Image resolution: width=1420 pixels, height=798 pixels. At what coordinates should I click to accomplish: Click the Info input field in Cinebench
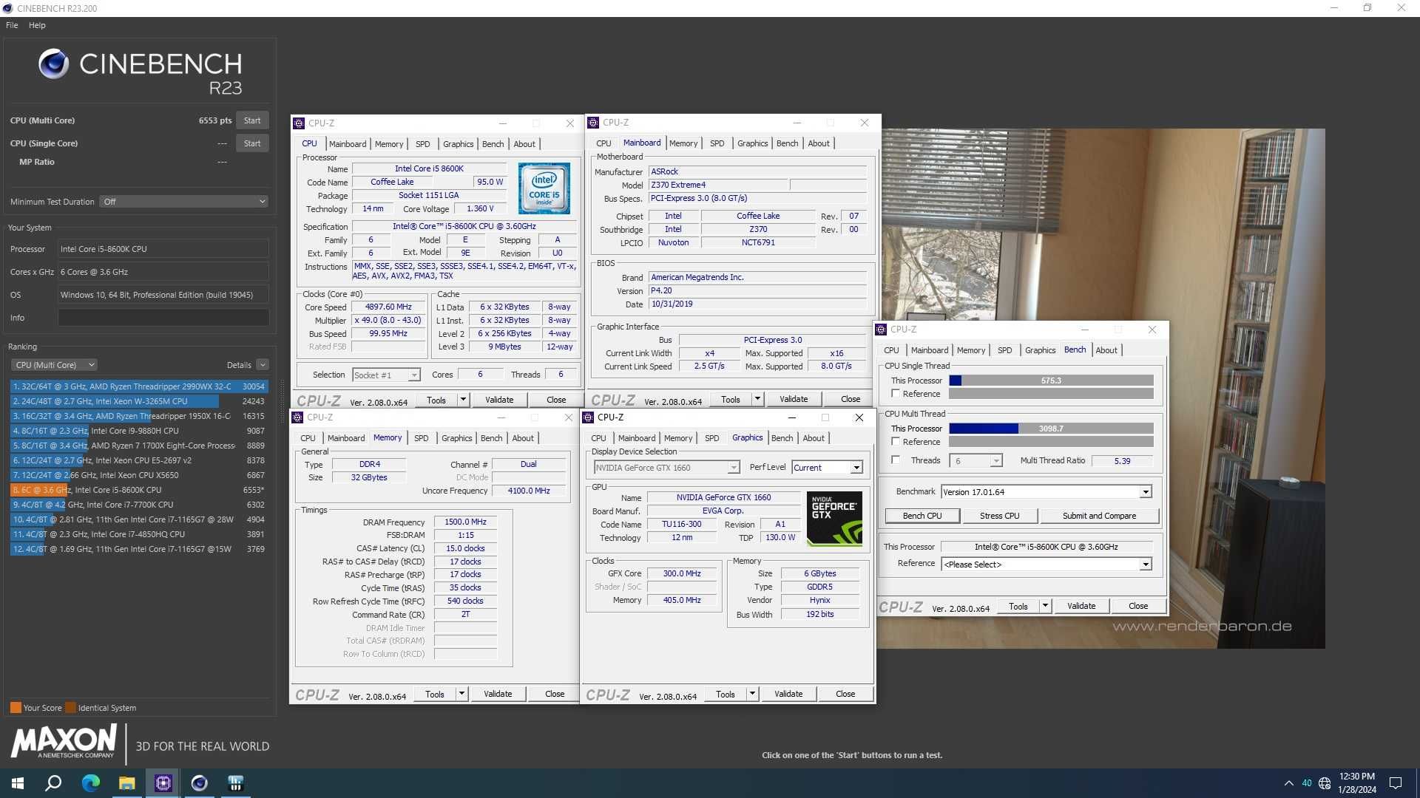[163, 318]
